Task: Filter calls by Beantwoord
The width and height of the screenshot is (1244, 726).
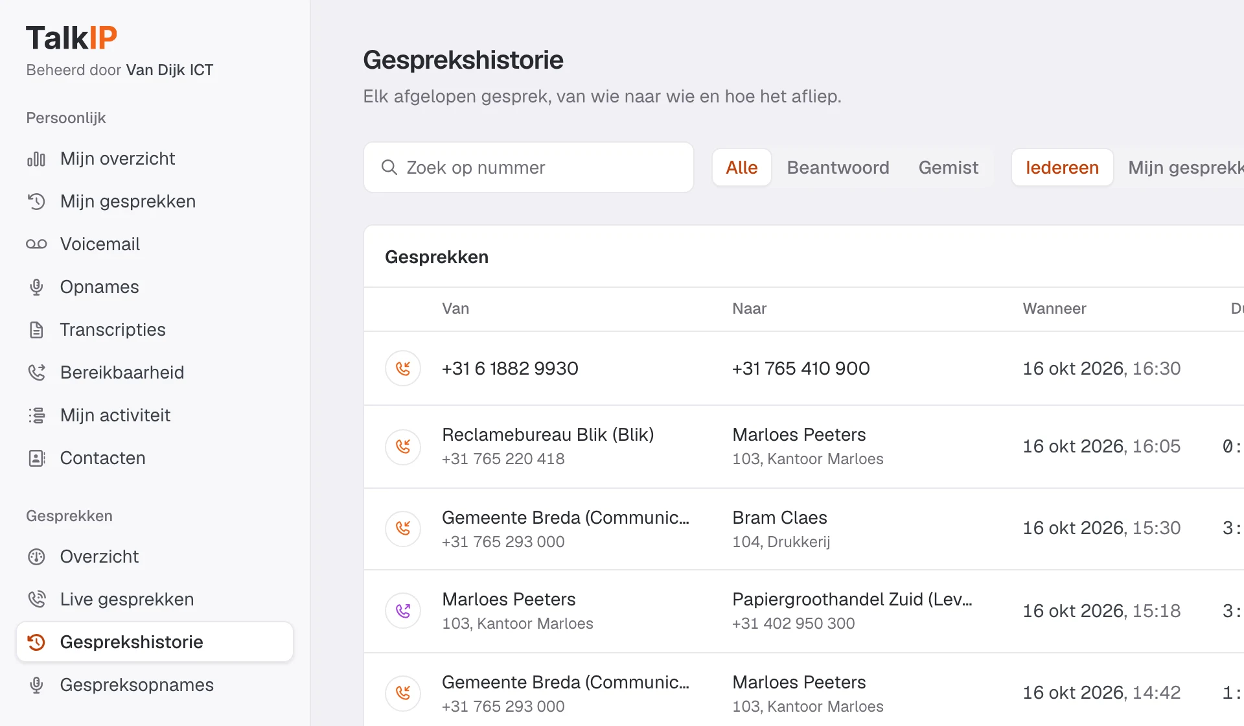Action: 838,167
